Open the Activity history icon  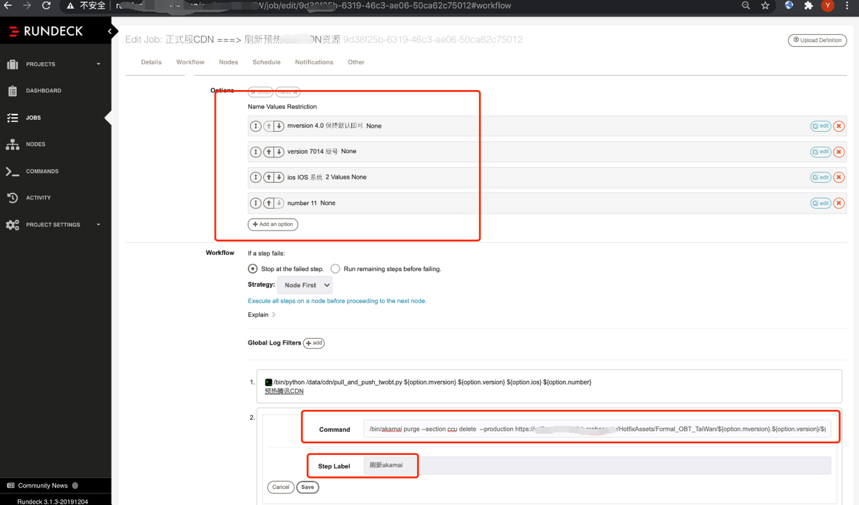[x=12, y=198]
